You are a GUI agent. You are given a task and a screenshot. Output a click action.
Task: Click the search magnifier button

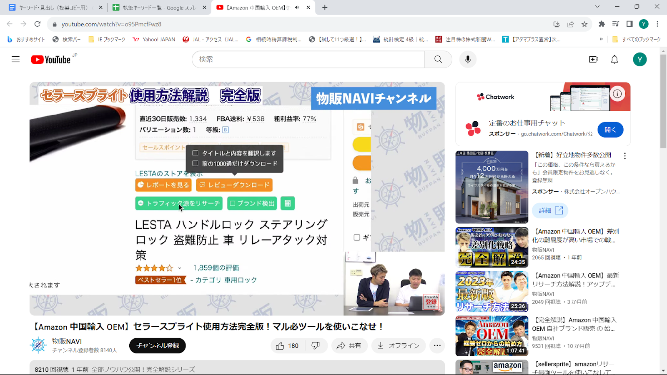(438, 59)
